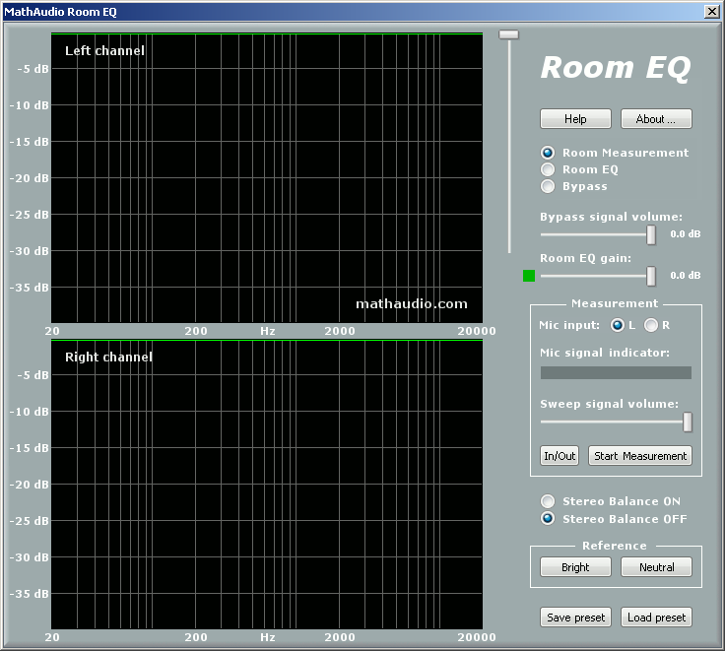Start Measurement of the room

[640, 456]
